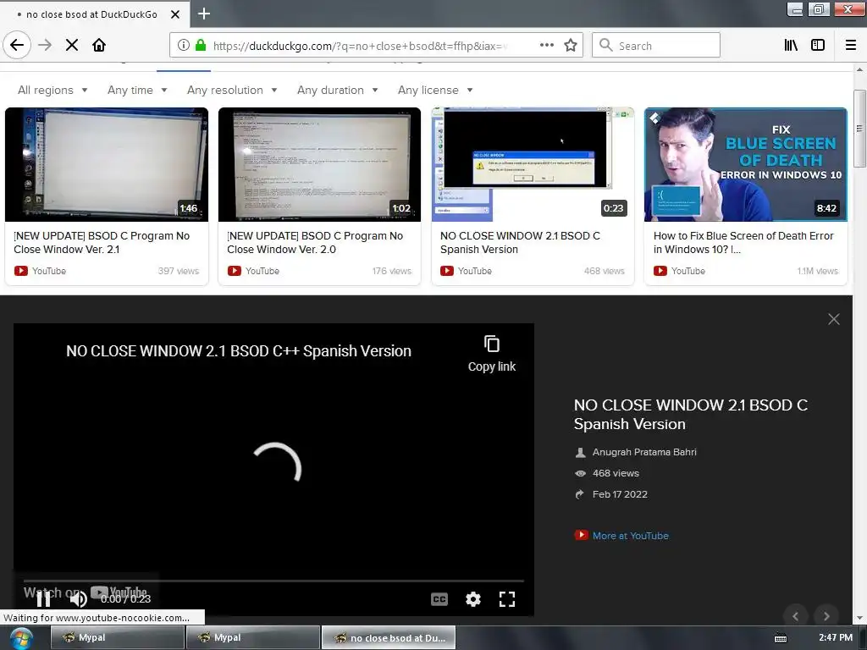The width and height of the screenshot is (867, 650).
Task: Click the browser Search box
Action: (656, 46)
